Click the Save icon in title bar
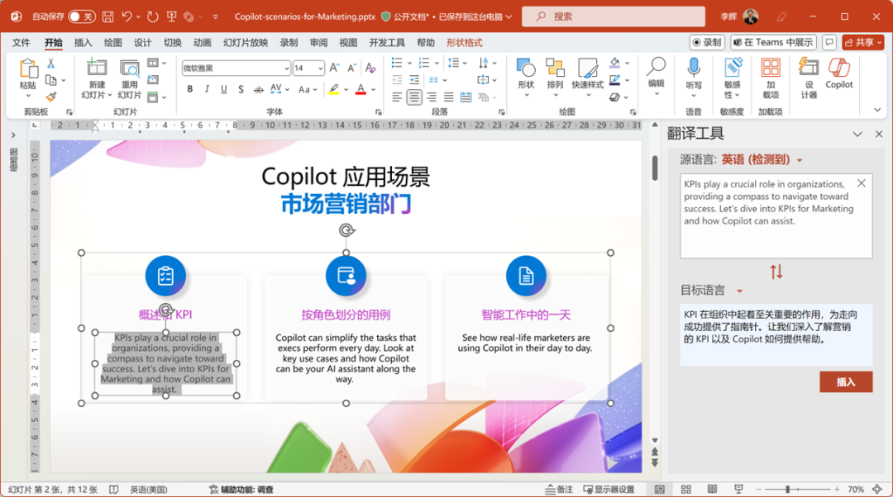 (107, 17)
